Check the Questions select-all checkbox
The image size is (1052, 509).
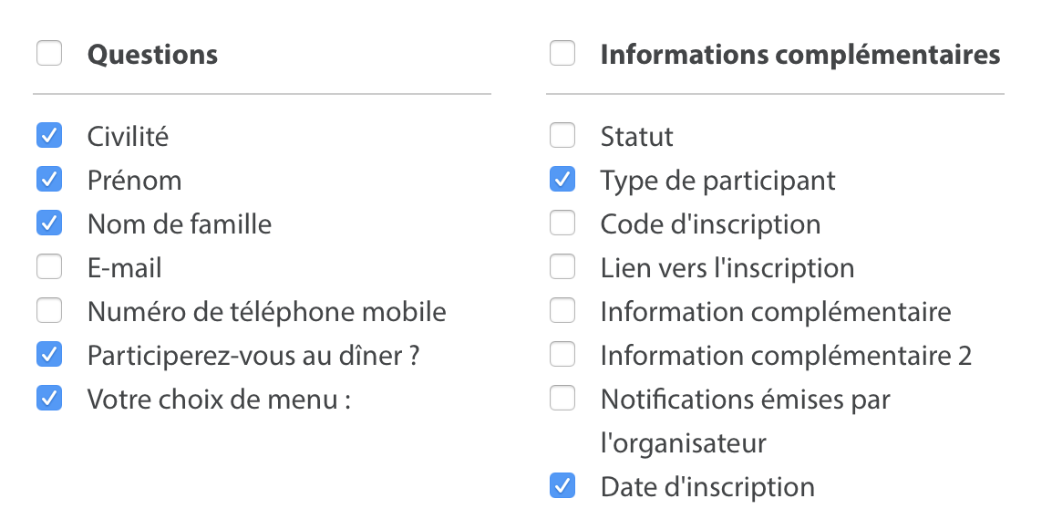(x=49, y=54)
